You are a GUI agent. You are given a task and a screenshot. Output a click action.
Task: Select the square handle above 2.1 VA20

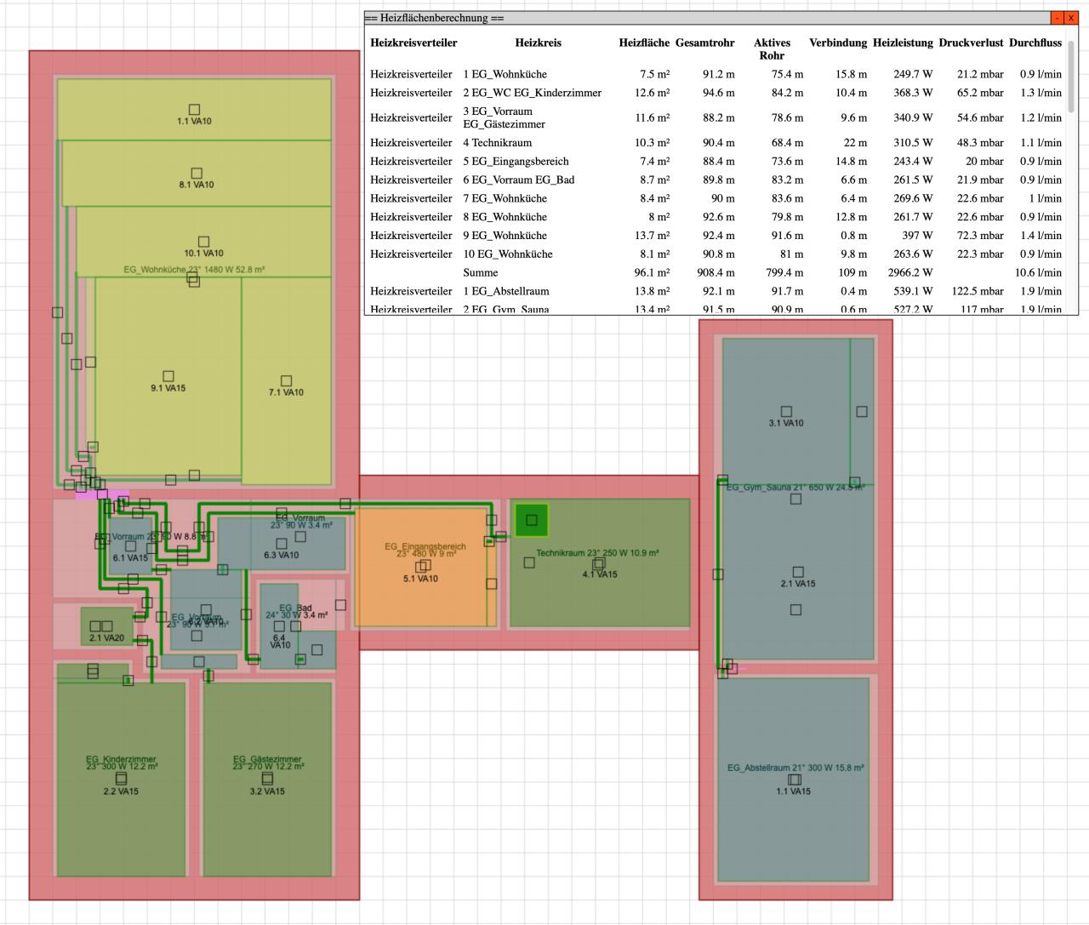[x=95, y=626]
